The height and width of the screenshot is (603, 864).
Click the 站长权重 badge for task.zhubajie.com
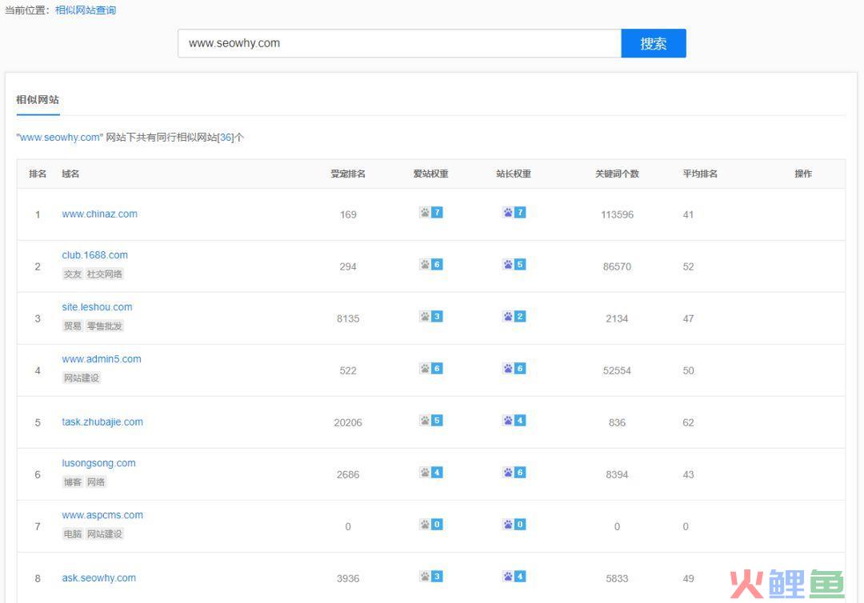pos(514,421)
